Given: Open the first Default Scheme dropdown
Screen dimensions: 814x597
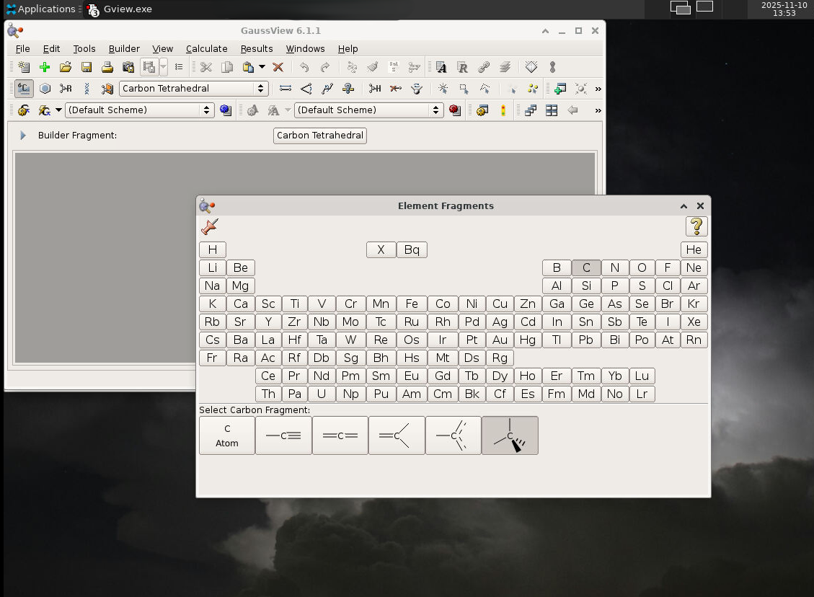Looking at the screenshot, I should click(139, 110).
